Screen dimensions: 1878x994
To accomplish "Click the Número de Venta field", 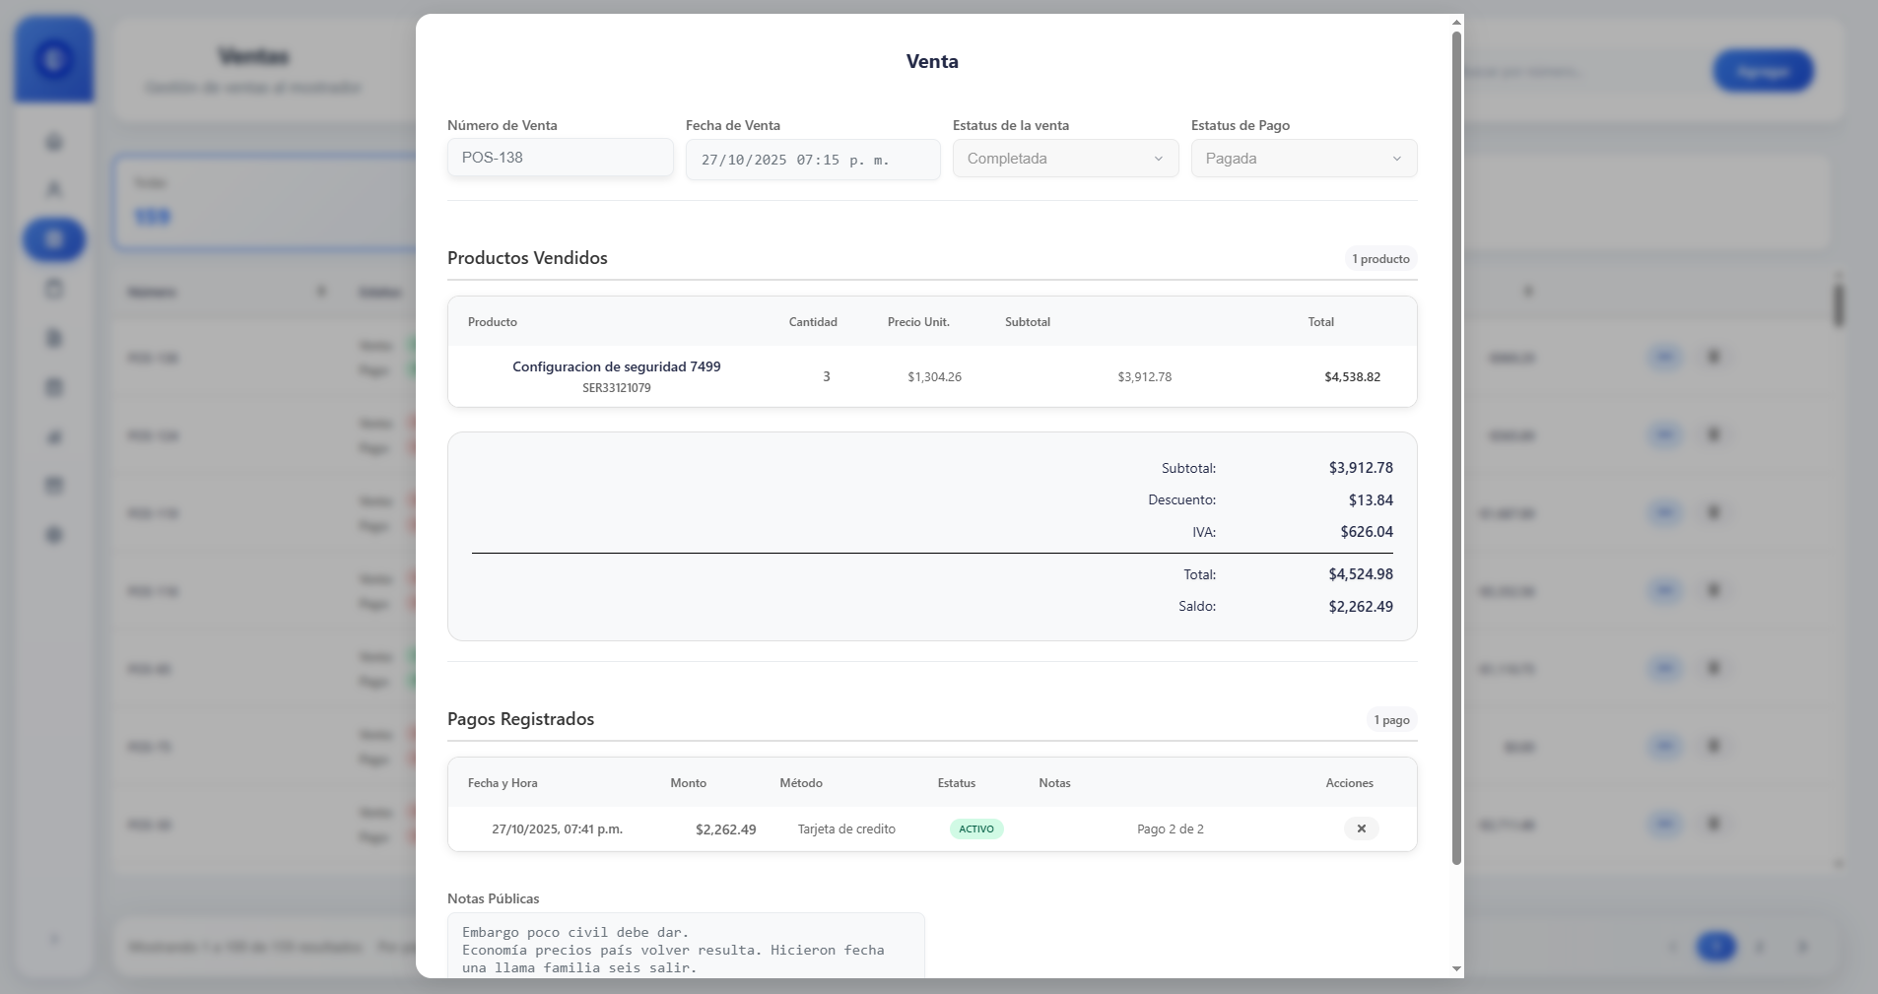I will tap(560, 158).
